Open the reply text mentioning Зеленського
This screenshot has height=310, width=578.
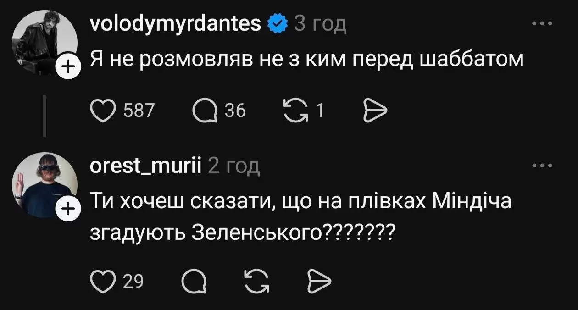click(x=300, y=217)
